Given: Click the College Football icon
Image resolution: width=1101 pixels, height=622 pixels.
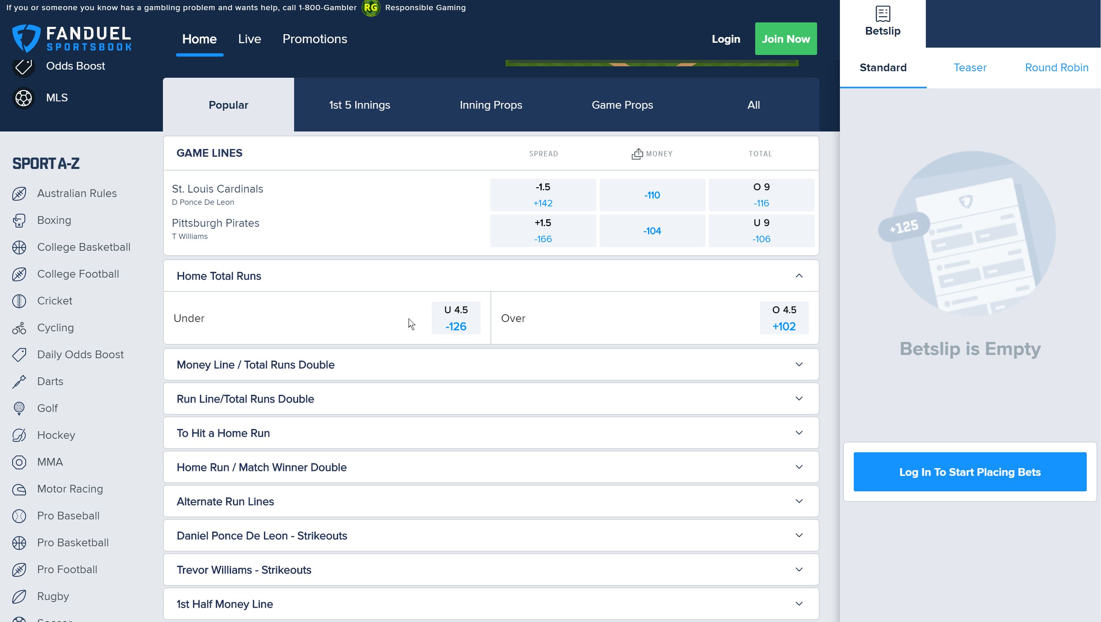Looking at the screenshot, I should tap(19, 274).
